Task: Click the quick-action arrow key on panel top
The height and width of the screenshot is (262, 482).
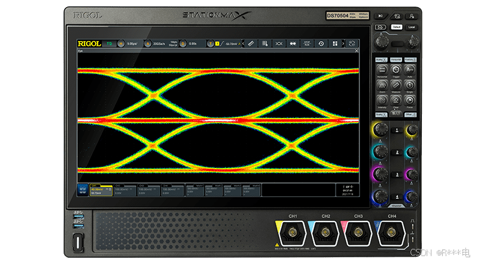Action: tap(381, 15)
